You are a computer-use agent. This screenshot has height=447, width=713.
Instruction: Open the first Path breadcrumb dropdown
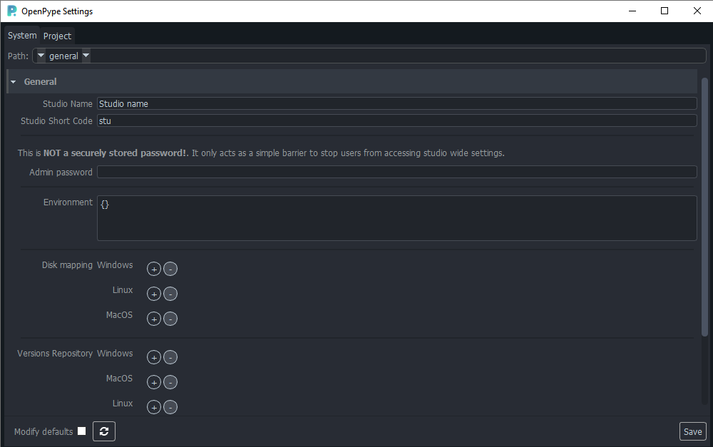pyautogui.click(x=40, y=56)
